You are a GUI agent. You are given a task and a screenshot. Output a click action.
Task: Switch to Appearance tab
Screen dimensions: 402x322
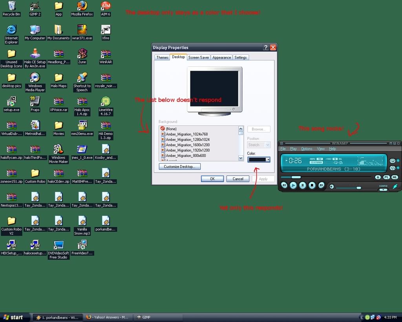[221, 57]
